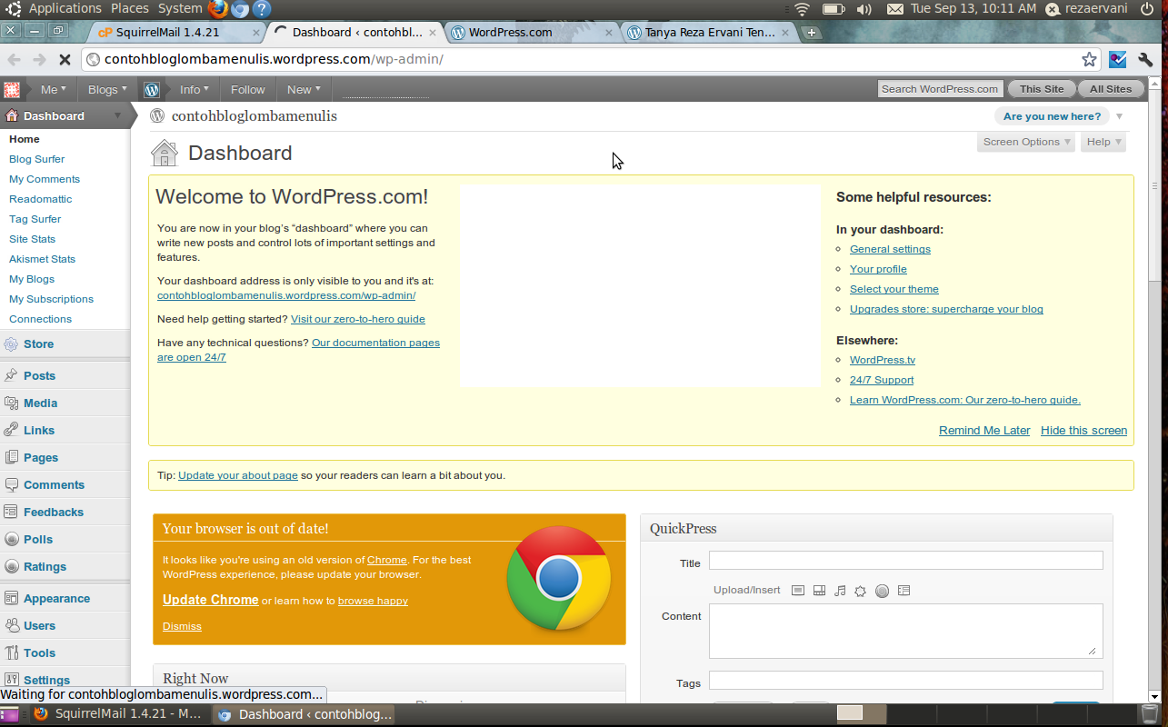The width and height of the screenshot is (1168, 727).
Task: Click the All Sites search button
Action: 1111,89
